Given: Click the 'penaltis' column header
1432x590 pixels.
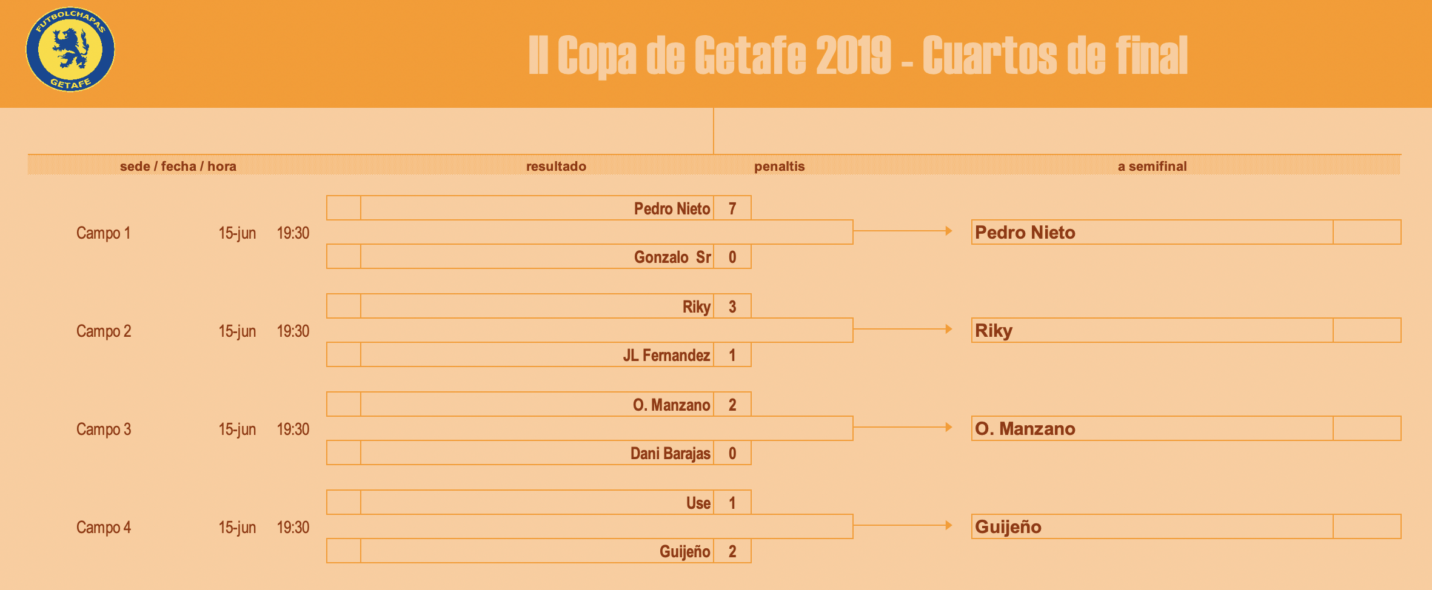Looking at the screenshot, I should coord(779,166).
